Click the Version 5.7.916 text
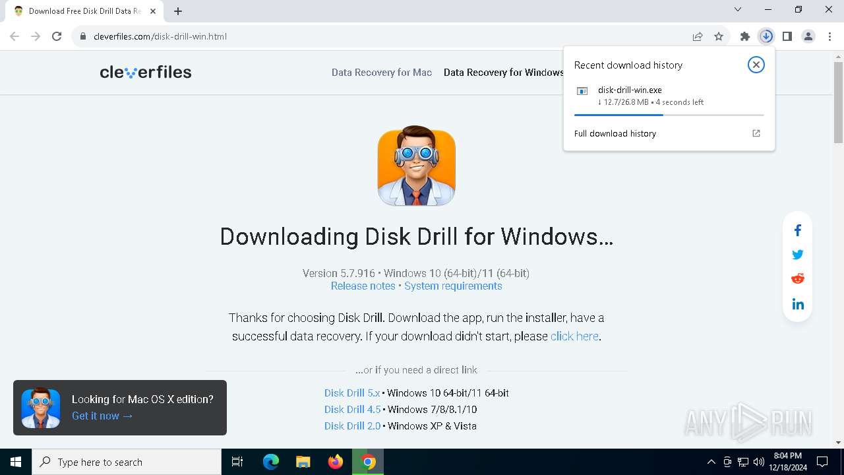 pos(339,273)
